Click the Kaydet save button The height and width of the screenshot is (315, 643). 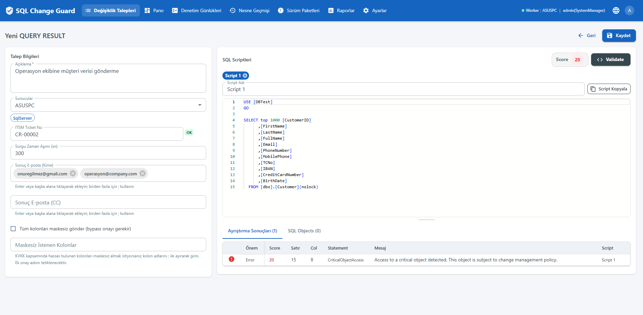tap(619, 35)
